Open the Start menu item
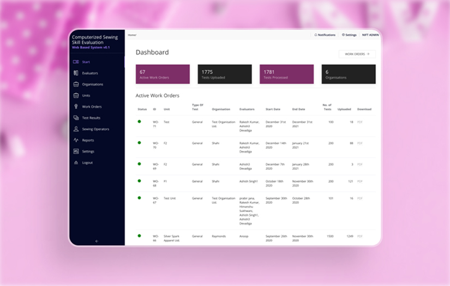 [x=86, y=62]
